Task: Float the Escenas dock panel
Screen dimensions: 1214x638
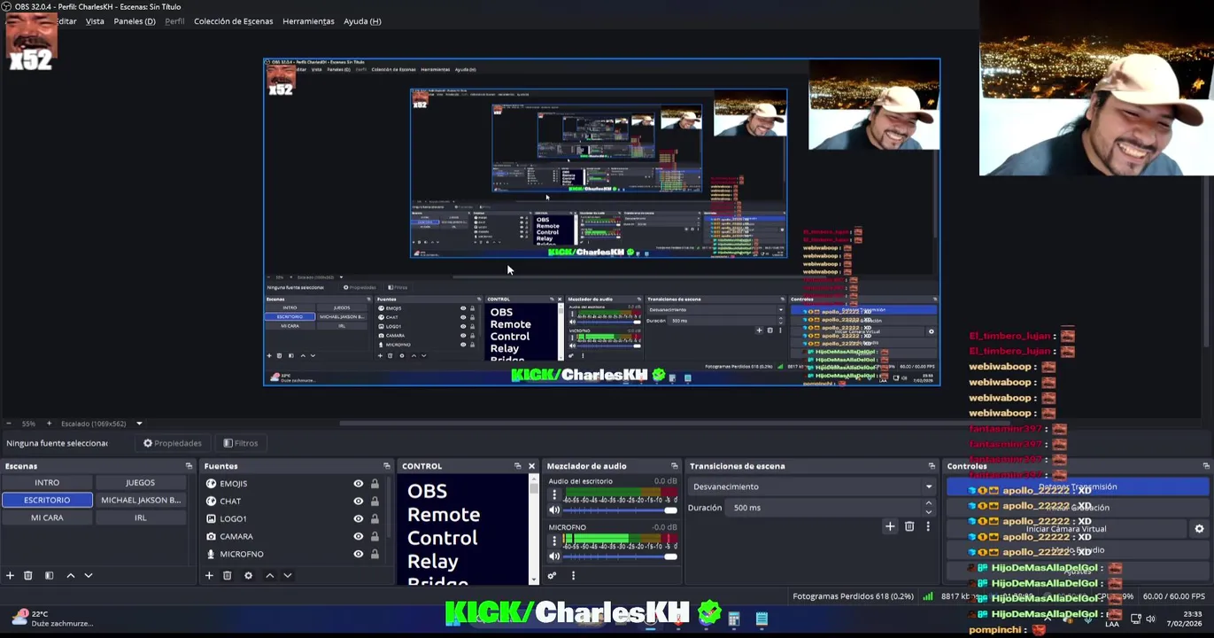Action: [189, 466]
